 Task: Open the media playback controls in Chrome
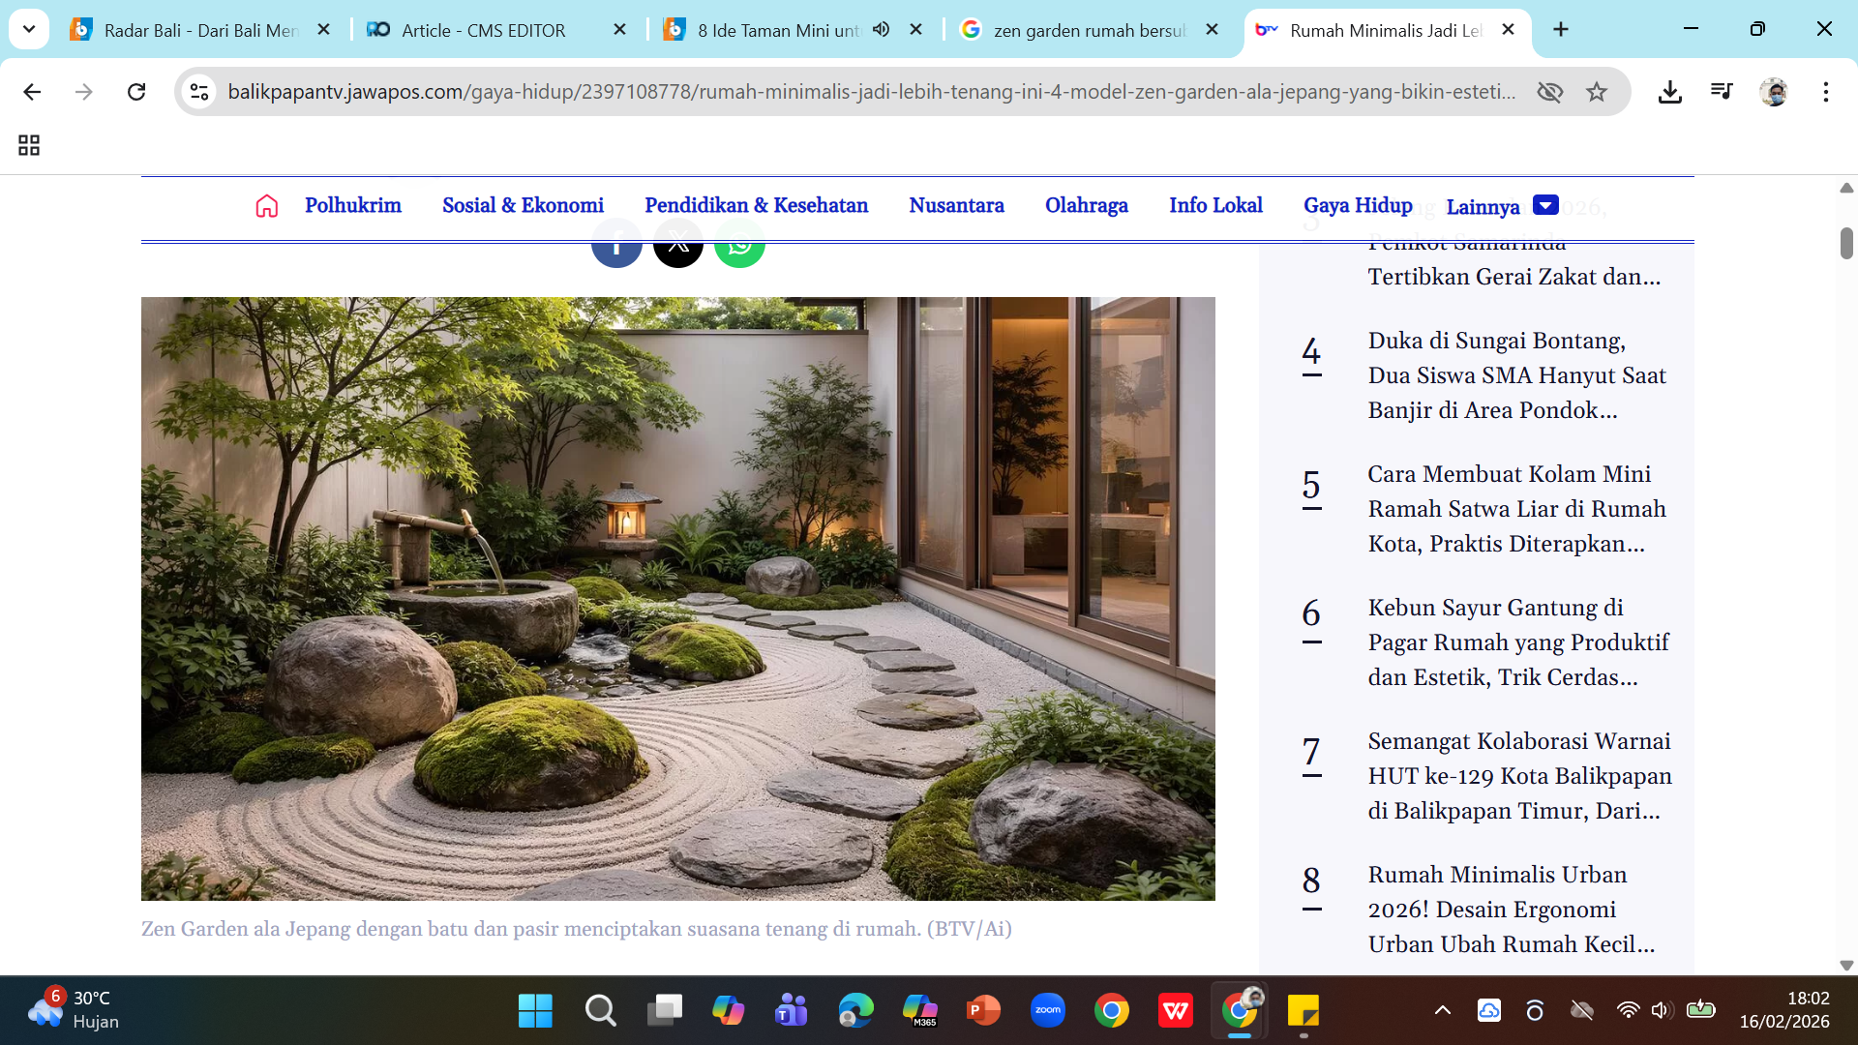point(1721,92)
